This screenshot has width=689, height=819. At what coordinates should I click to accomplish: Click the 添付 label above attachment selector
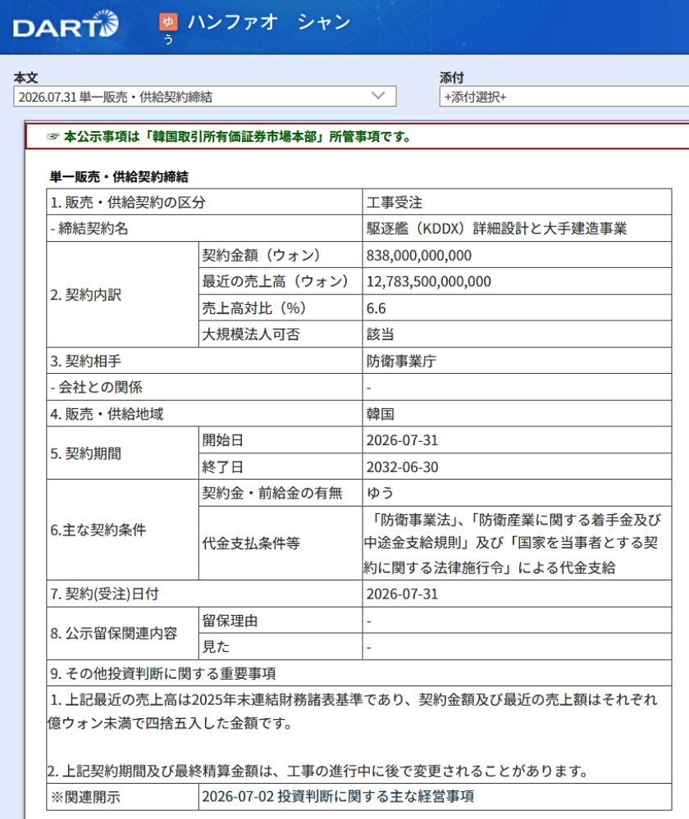pyautogui.click(x=452, y=78)
